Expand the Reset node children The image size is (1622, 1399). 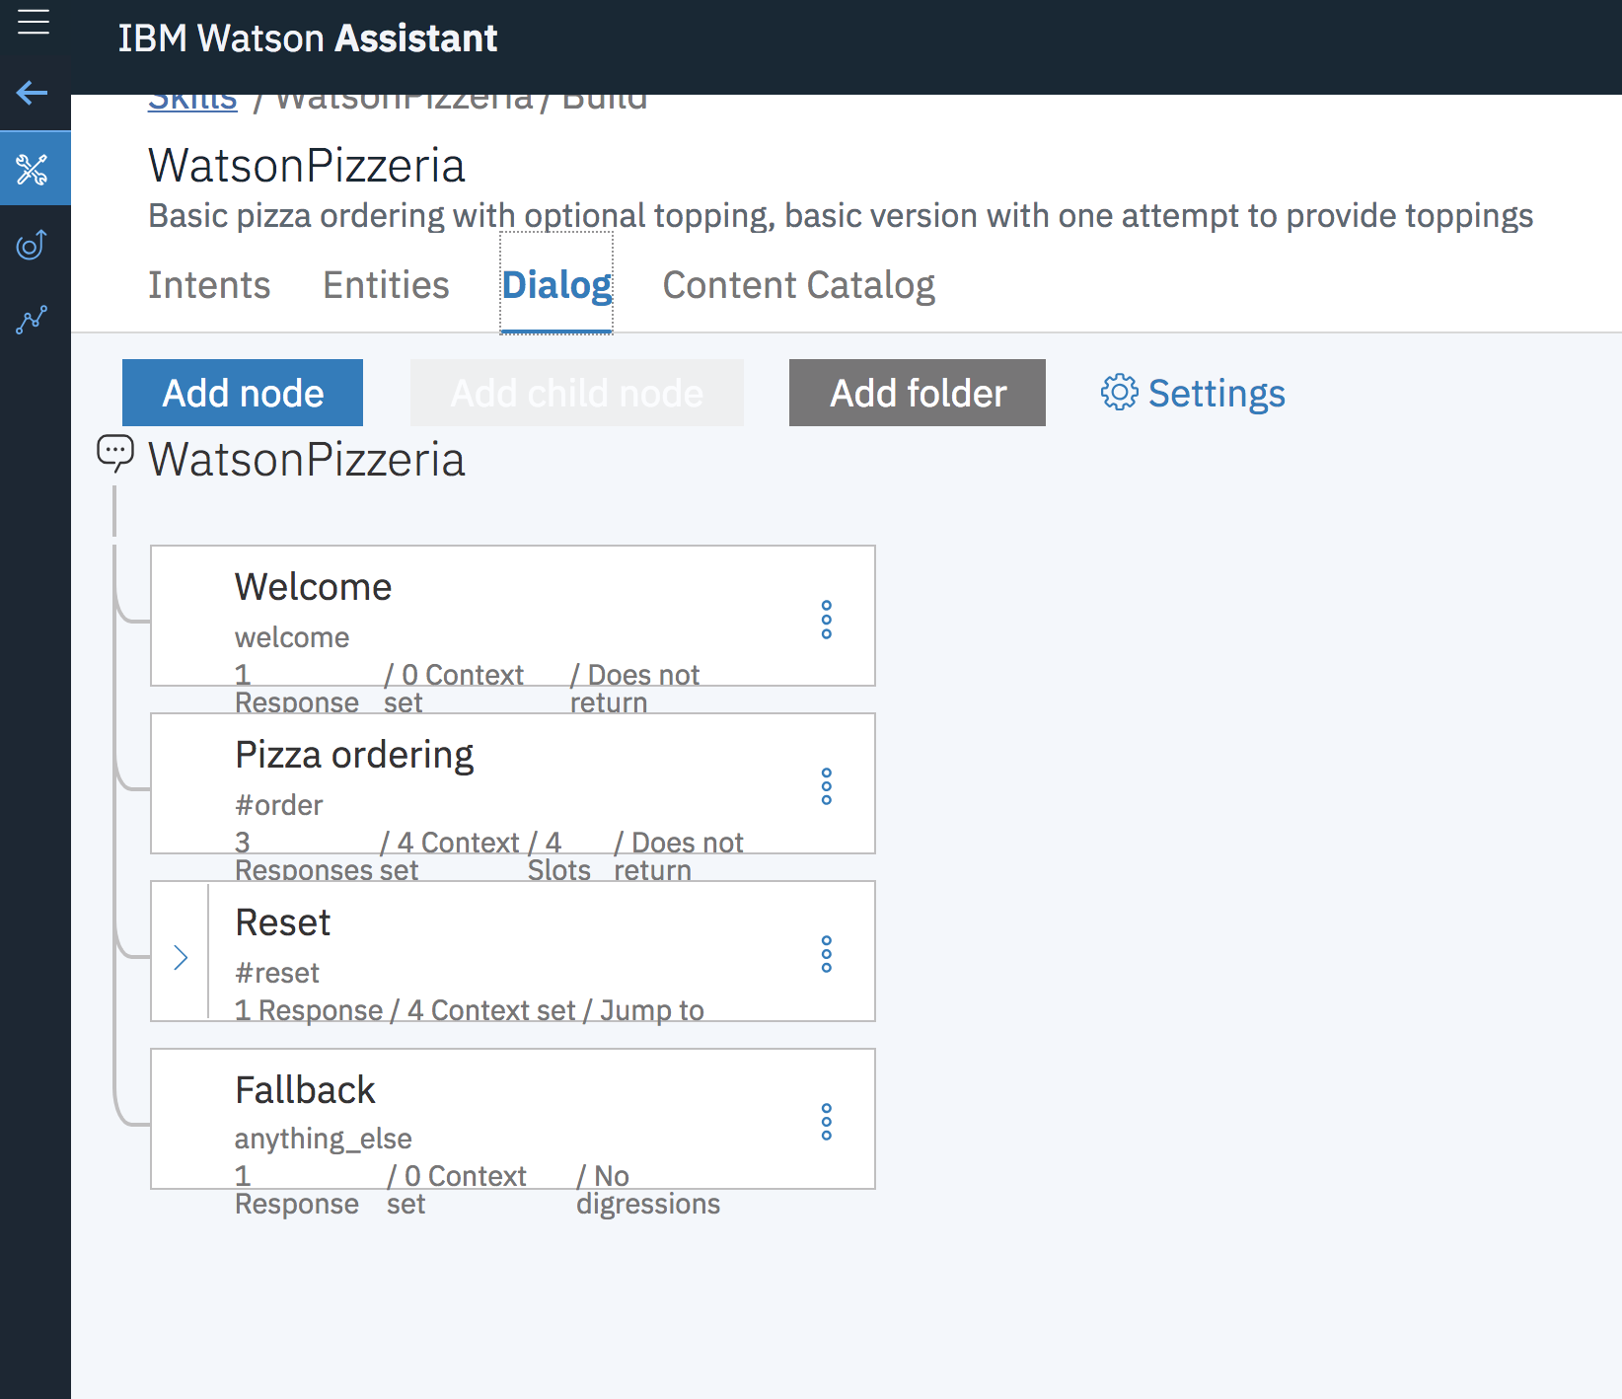[x=181, y=957]
